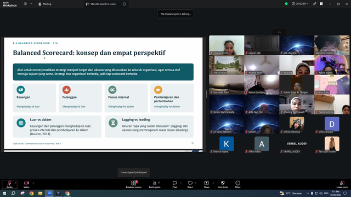
Task: Open Google Chrome from taskbar
Action: tap(31, 193)
